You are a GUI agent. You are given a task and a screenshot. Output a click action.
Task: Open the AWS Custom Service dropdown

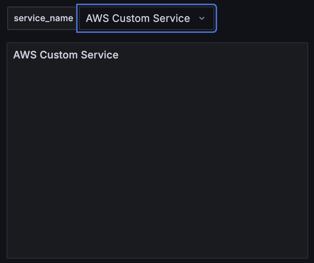pos(146,18)
